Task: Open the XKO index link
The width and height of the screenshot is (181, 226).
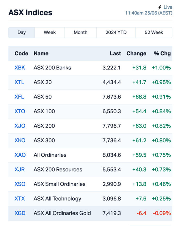Action: pyautogui.click(x=20, y=140)
